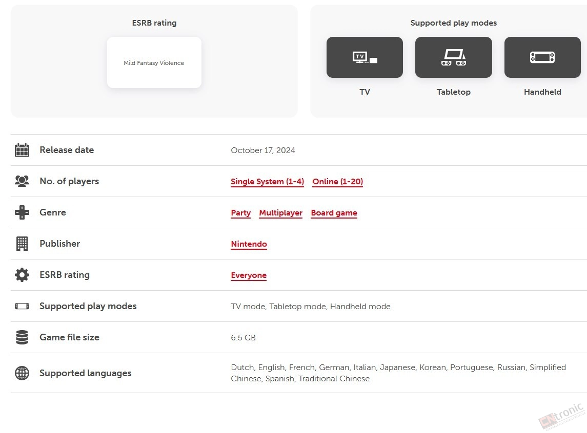587x433 pixels.
Task: Click the October 17, 2024 release date text
Action: click(x=263, y=150)
